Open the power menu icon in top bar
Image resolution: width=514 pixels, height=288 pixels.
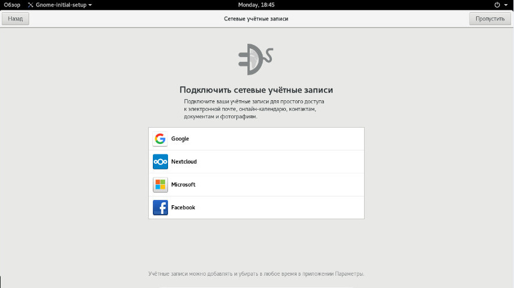497,5
